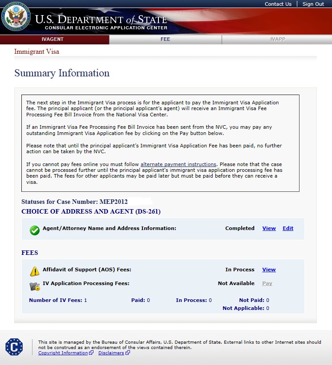
Task: Switch to the FEE tab
Action: pos(166,40)
